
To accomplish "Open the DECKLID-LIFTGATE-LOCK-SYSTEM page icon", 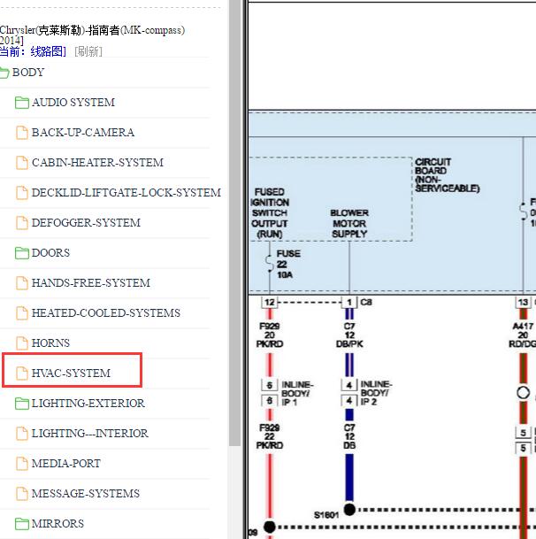I will coord(22,193).
